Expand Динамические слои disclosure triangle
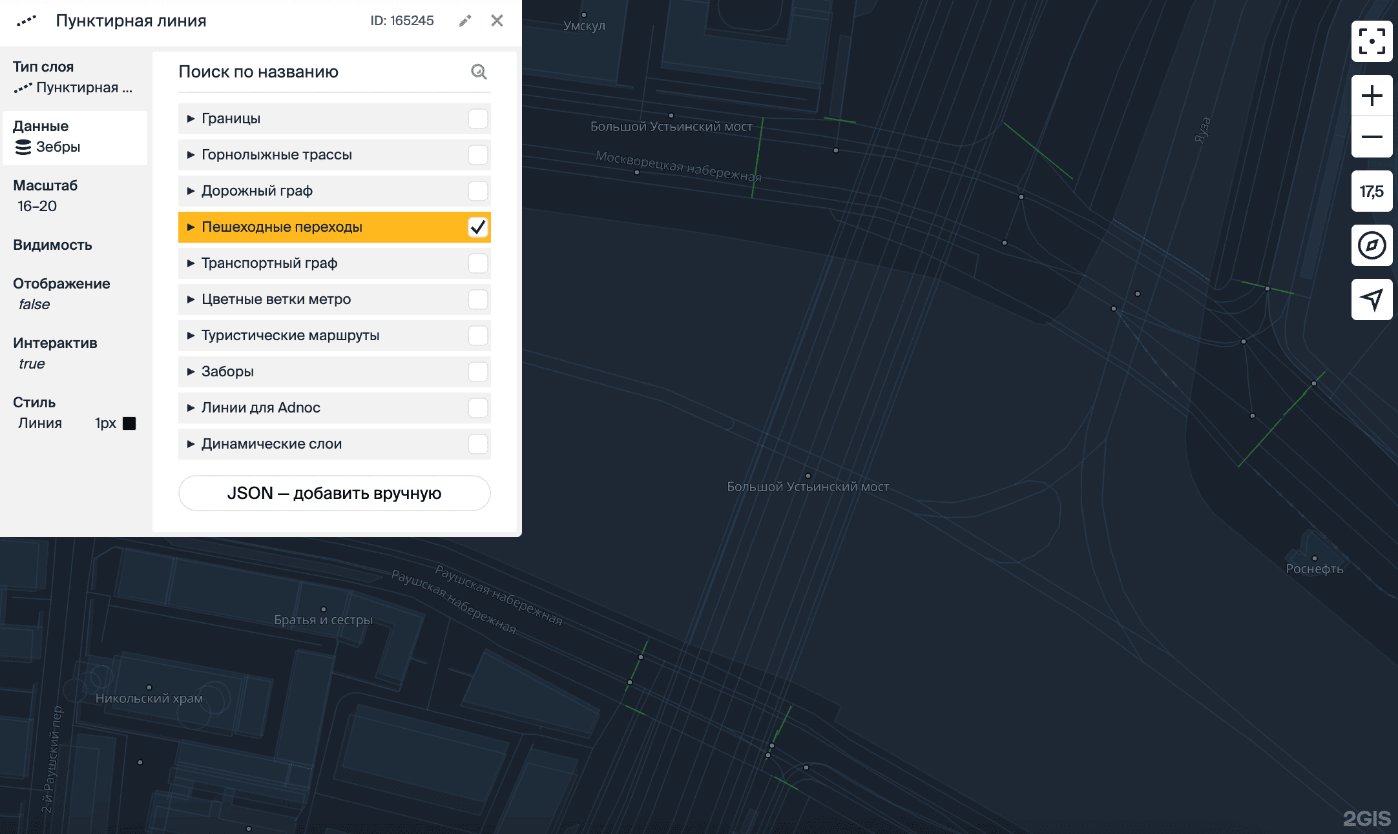 click(191, 444)
